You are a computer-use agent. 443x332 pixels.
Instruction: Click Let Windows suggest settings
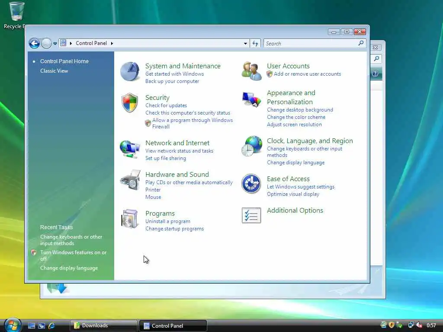[x=301, y=187]
